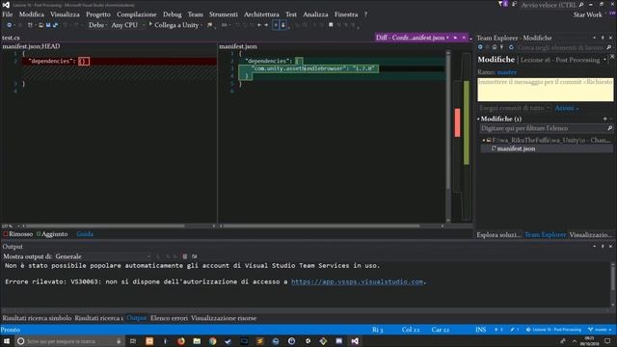Image resolution: width=617 pixels, height=347 pixels.
Task: Click Team Explorer back navigation icon
Action: tap(480, 47)
